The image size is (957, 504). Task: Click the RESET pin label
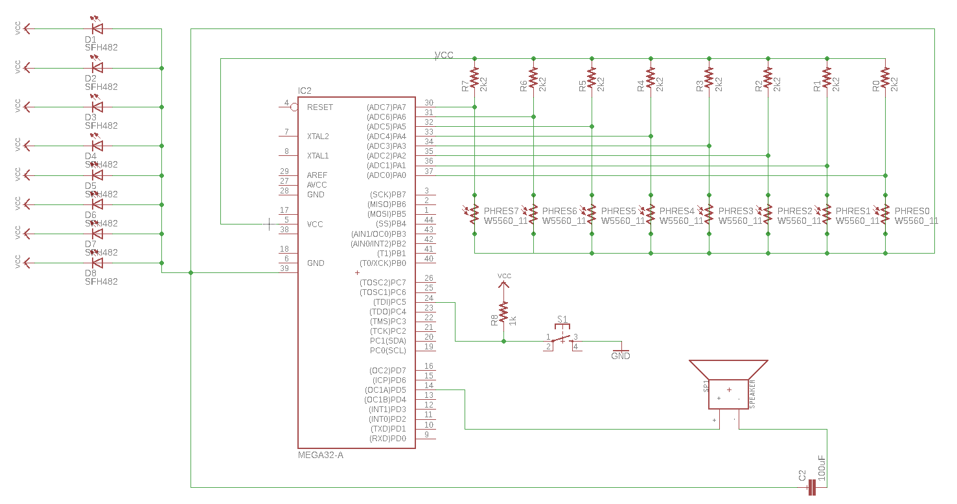[x=320, y=107]
